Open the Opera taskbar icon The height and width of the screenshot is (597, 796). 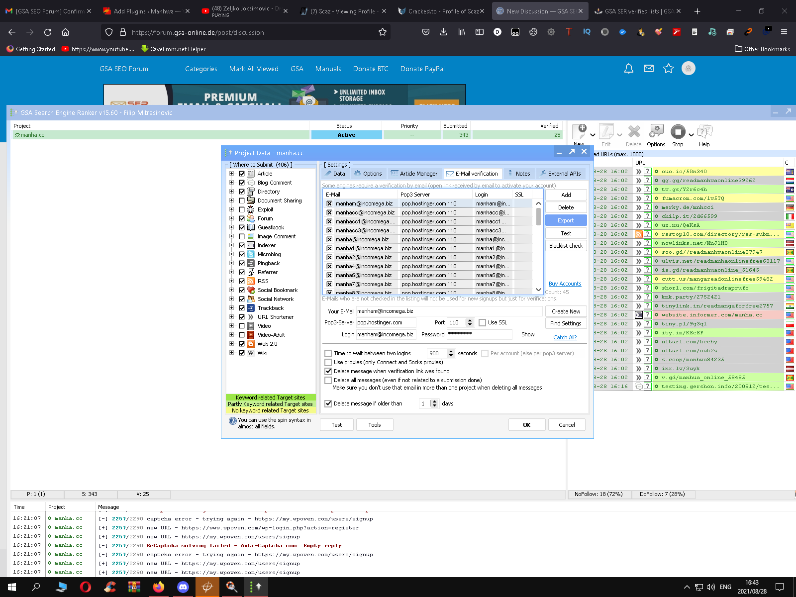pyautogui.click(x=86, y=587)
